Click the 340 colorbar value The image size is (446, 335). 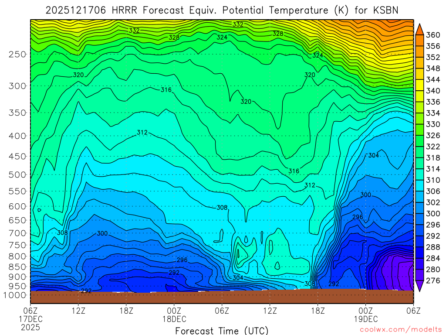pos(433,91)
